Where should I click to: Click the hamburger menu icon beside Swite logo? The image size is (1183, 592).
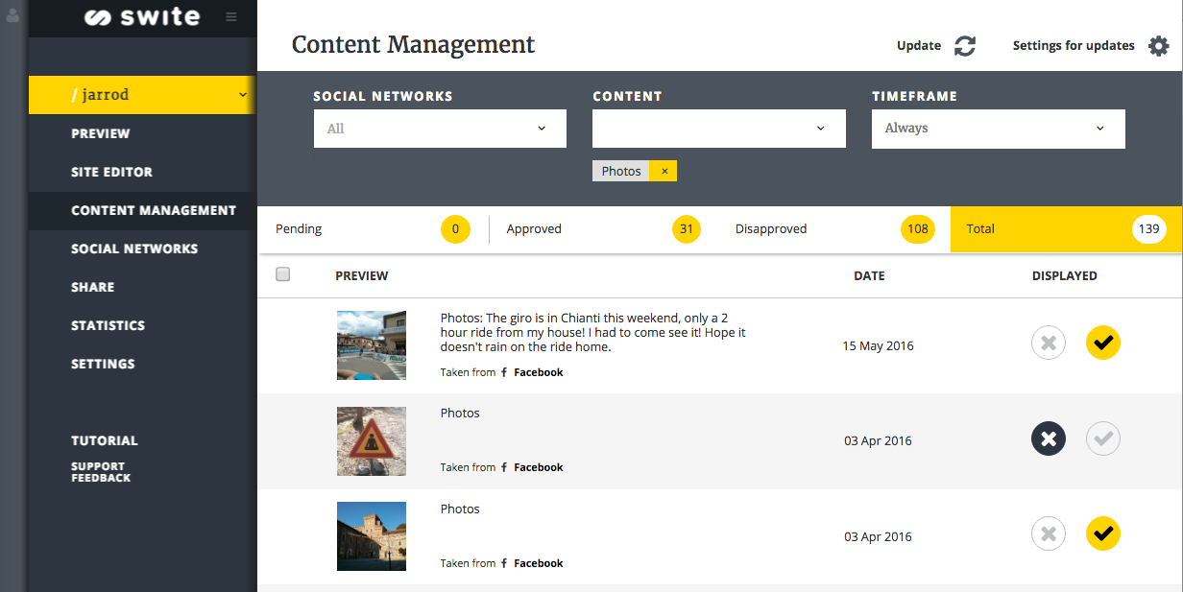tap(231, 17)
